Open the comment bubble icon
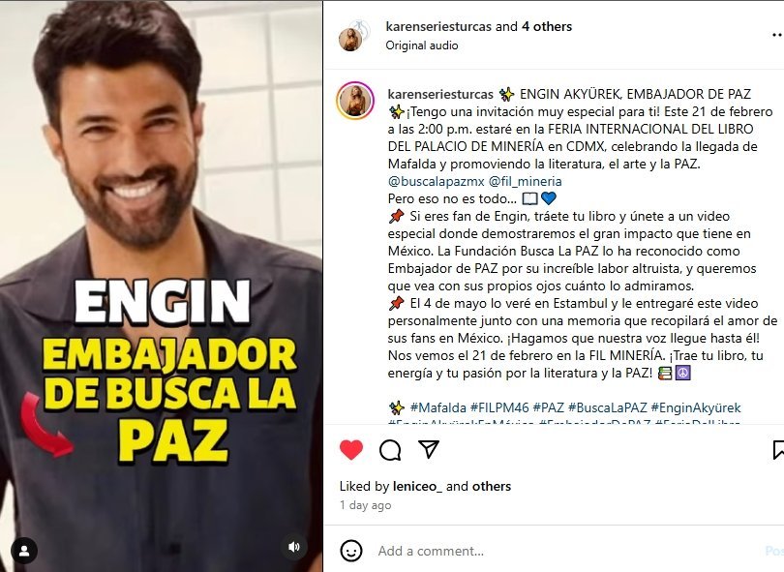Viewport: 784px width, 572px height. click(x=390, y=450)
